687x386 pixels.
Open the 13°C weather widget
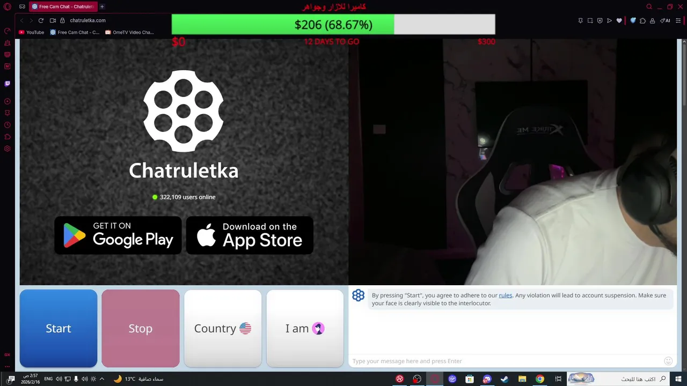(138, 379)
